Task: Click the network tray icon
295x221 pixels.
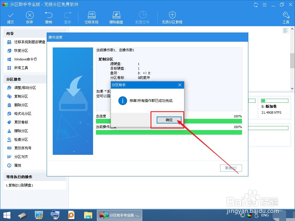Action: [x=243, y=215]
